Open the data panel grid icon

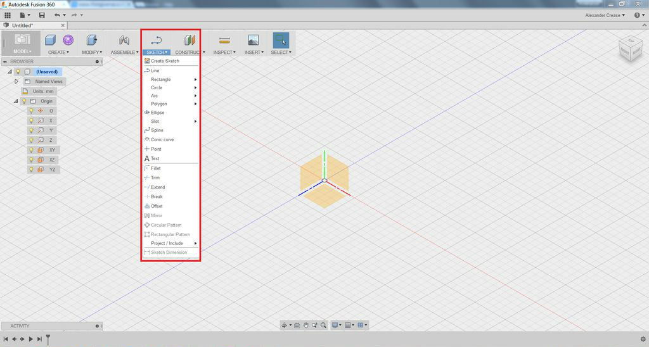[8, 15]
